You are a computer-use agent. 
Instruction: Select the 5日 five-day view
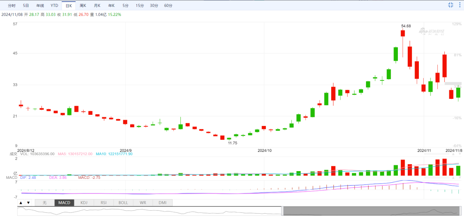tap(26, 6)
